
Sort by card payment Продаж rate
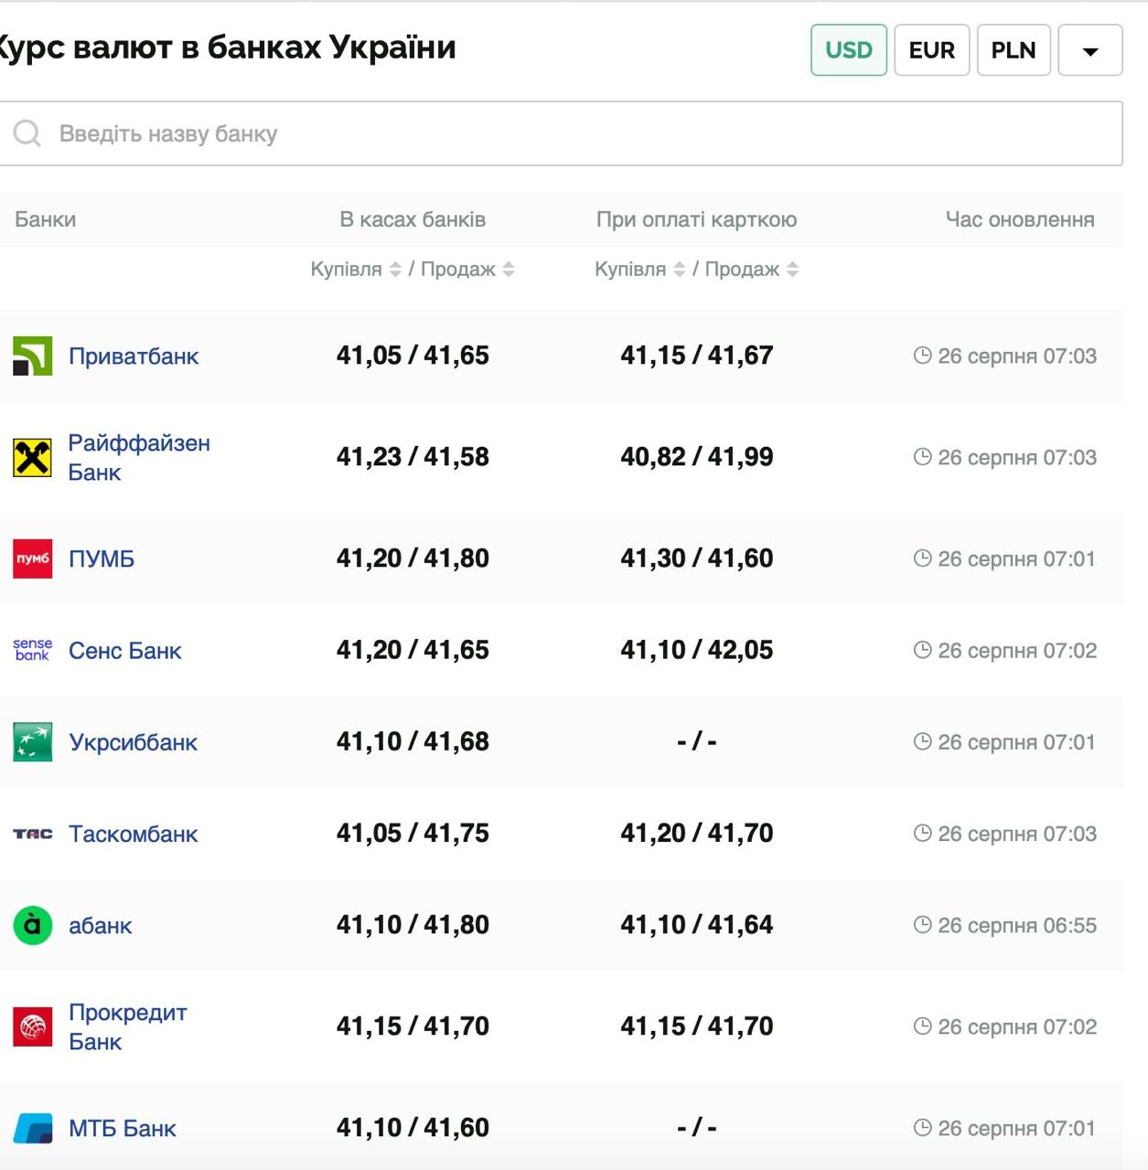[792, 270]
